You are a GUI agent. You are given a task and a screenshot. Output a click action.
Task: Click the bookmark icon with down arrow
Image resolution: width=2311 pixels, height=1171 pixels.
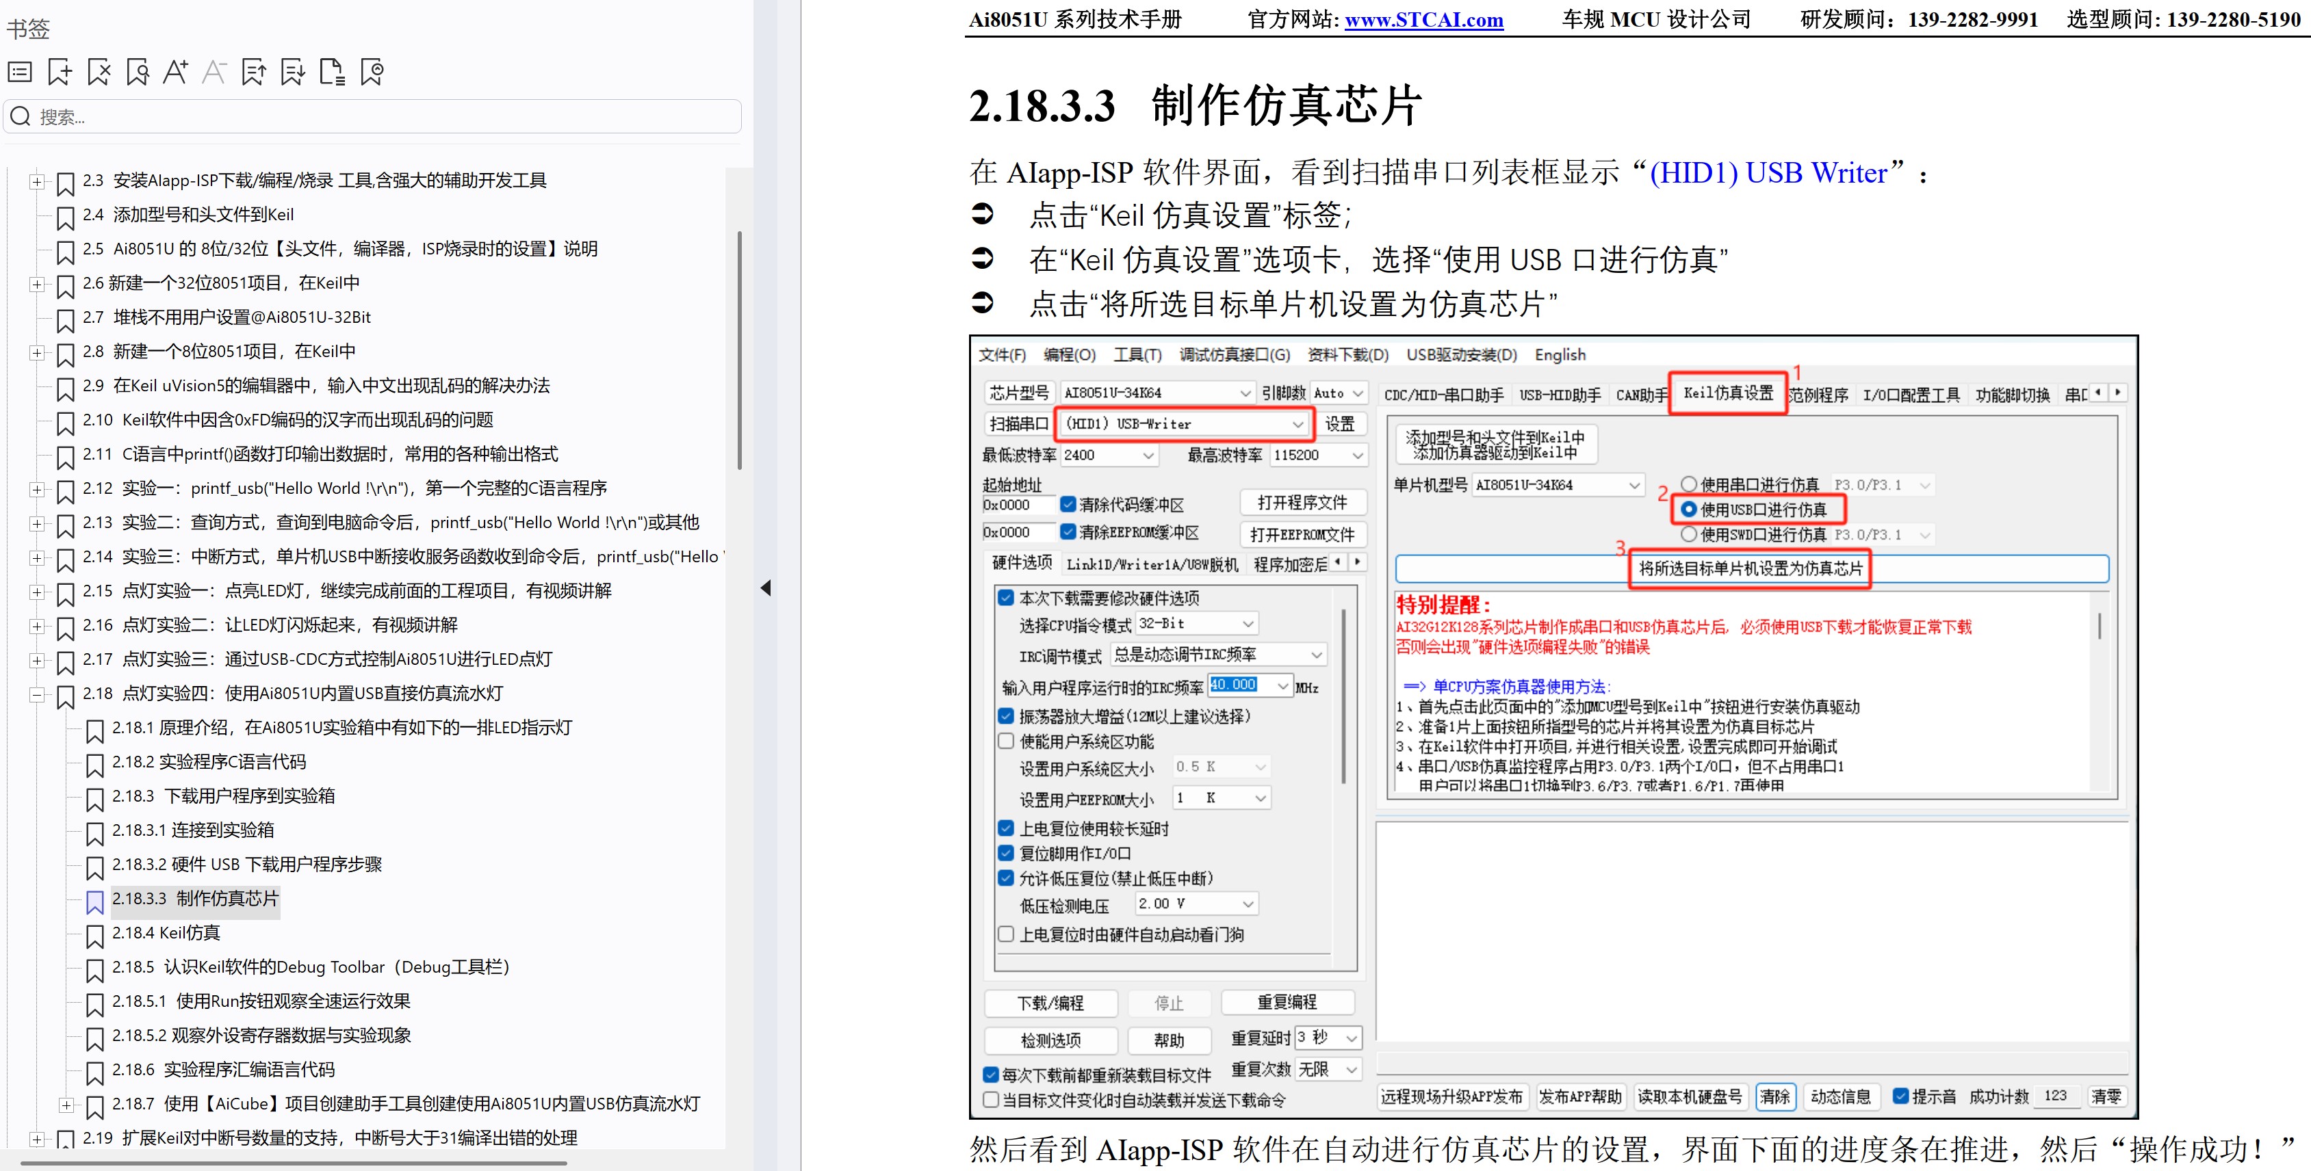(x=292, y=72)
